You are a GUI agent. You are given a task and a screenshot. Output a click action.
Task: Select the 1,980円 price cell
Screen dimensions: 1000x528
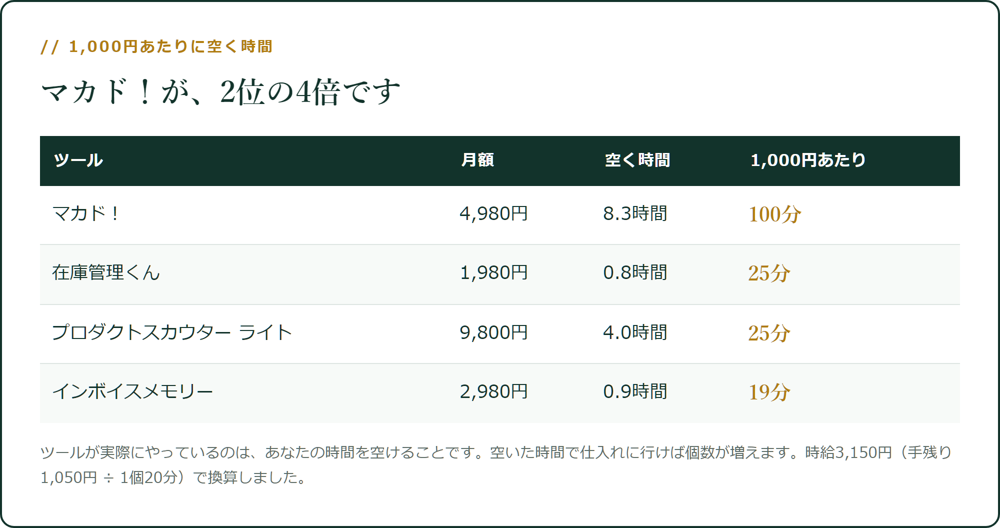pos(493,272)
